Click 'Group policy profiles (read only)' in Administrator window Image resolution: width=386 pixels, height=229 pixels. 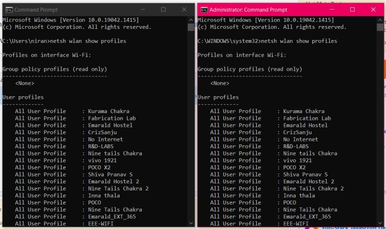pos(250,69)
